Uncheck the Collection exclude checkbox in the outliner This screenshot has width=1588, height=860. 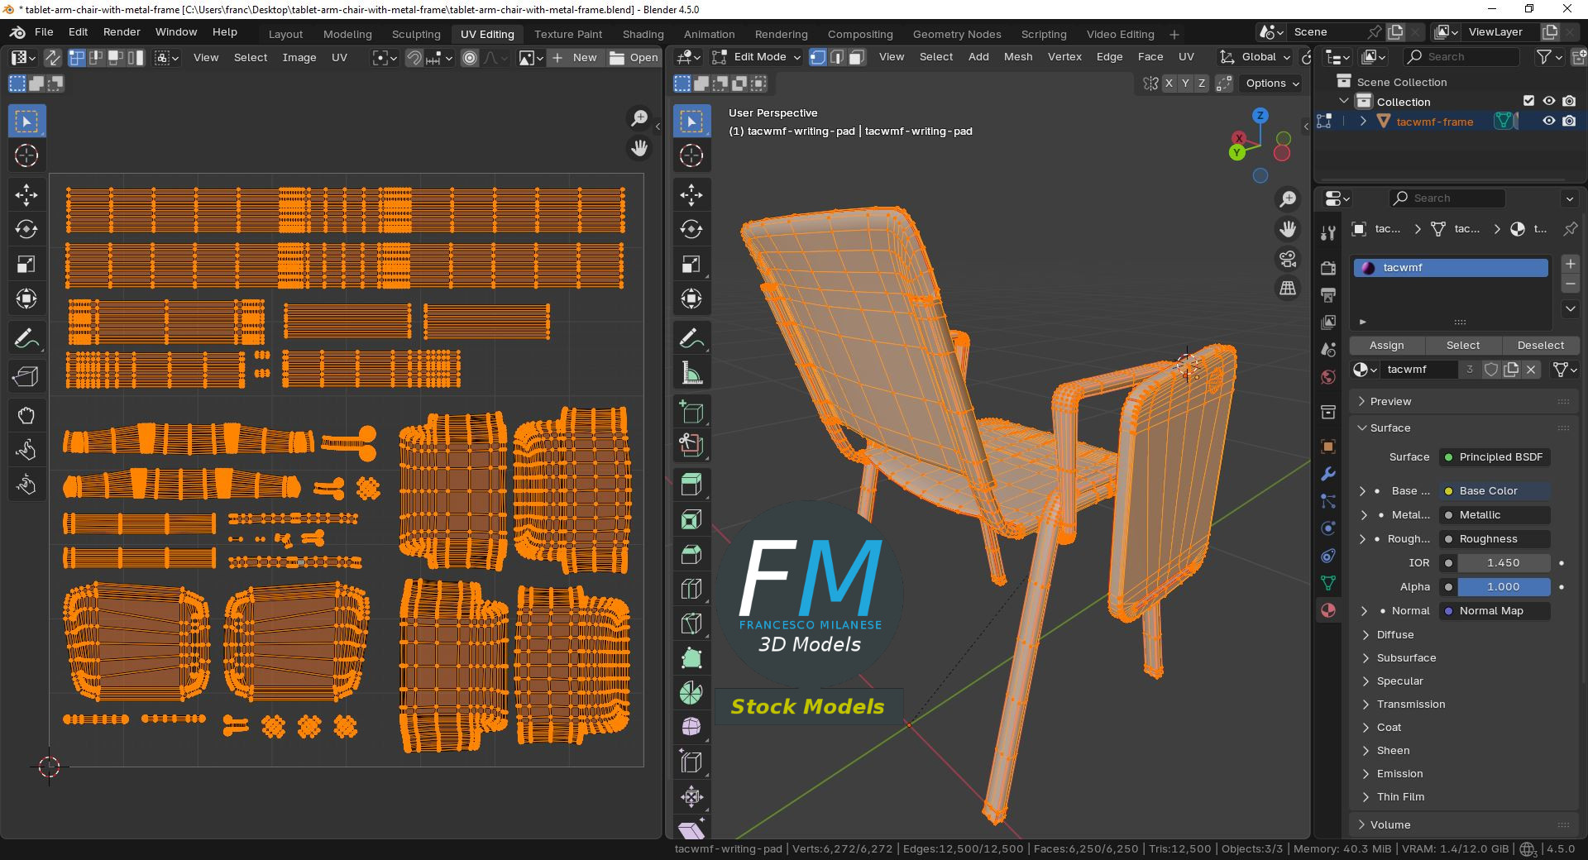pos(1528,101)
